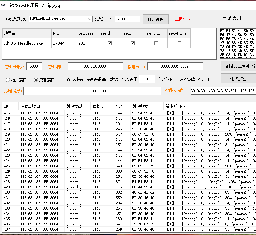256x235 pixels.
Task: Enable the sendto checkbox
Action: pos(156,43)
